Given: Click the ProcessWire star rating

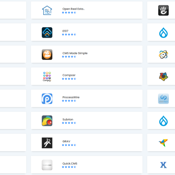Looking at the screenshot, I should click(x=69, y=101).
